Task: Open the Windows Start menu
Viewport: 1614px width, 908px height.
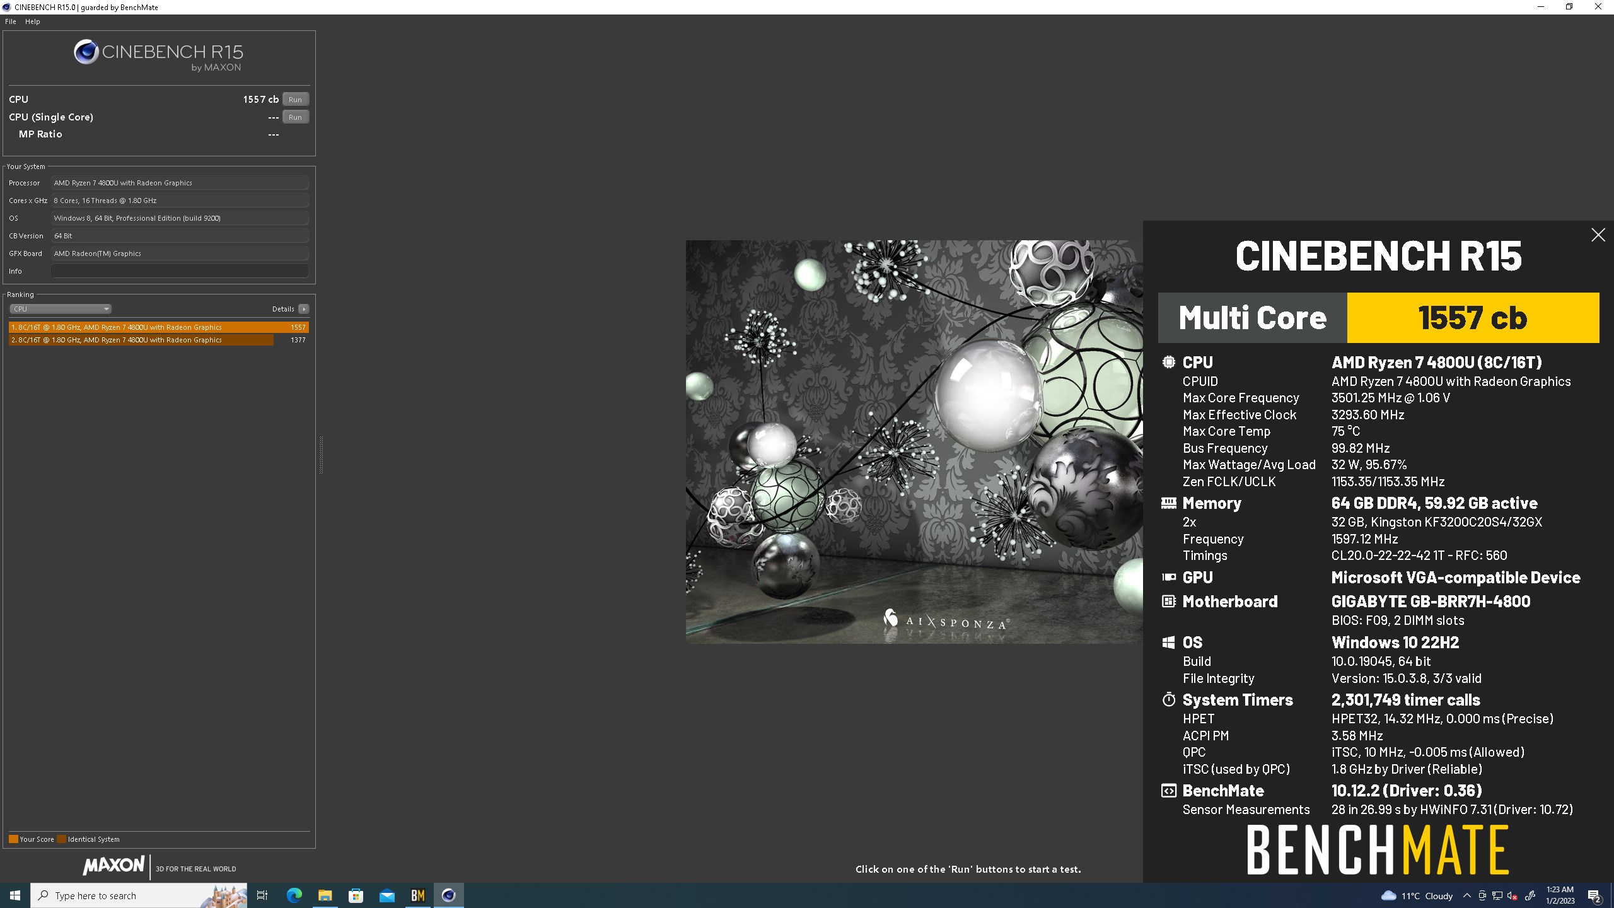Action: click(15, 895)
